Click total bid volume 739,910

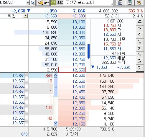point(107,129)
